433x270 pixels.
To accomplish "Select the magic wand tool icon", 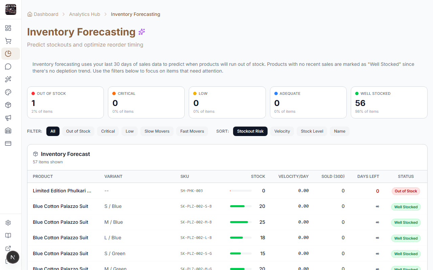I will 8,79.
